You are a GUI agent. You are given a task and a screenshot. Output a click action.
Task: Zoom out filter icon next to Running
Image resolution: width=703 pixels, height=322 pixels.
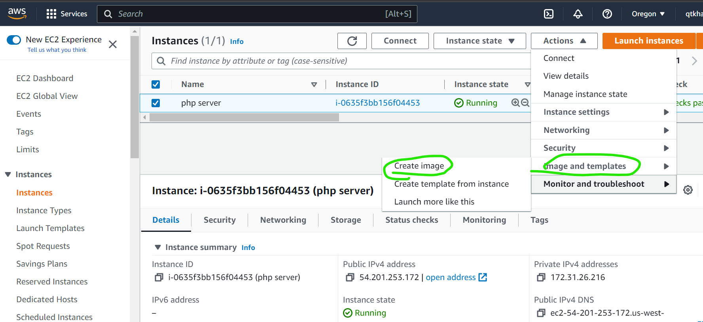tap(525, 103)
